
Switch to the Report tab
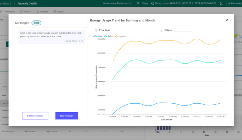[58, 12]
